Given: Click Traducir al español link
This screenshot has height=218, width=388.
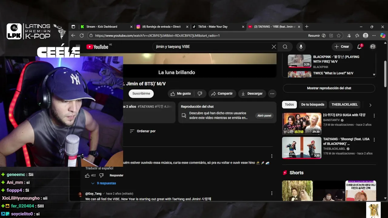Looking at the screenshot, I should pyautogui.click(x=99, y=168).
